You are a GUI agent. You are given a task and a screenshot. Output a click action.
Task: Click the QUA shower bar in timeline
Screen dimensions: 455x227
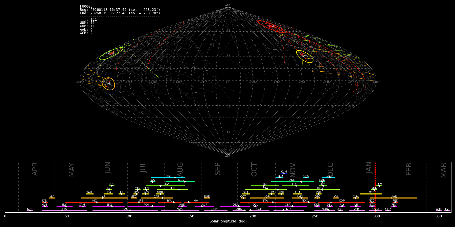point(356,198)
